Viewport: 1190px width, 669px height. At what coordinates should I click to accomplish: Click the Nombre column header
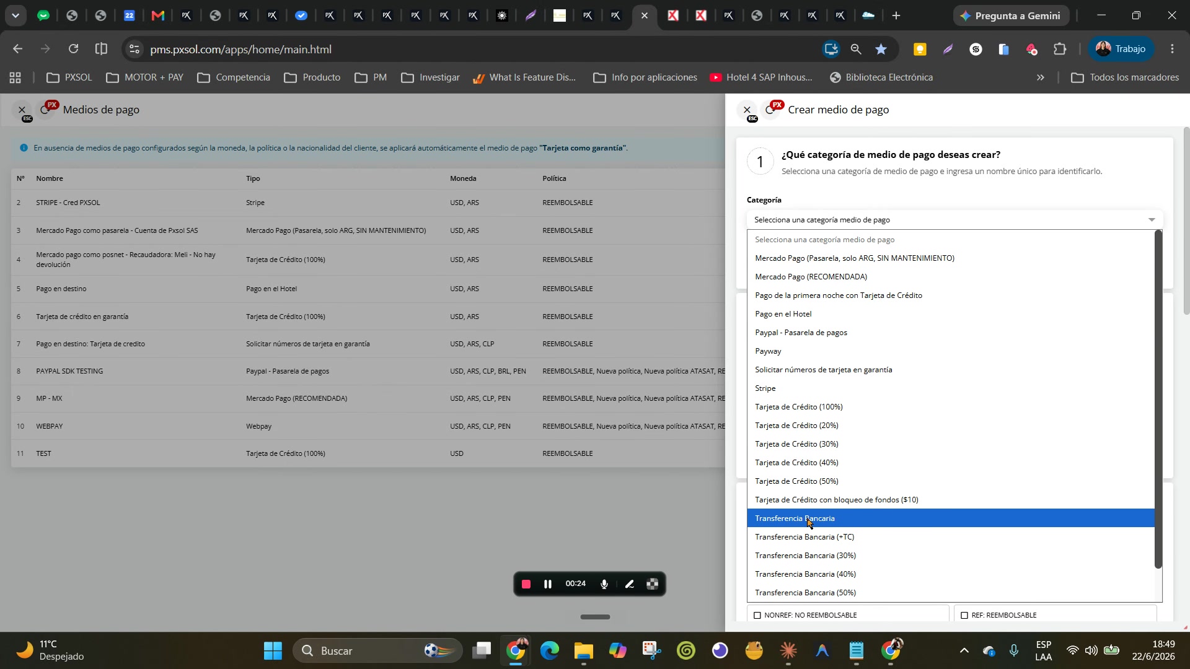[x=50, y=178]
